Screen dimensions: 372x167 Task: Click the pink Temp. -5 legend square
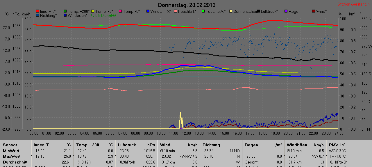[120, 11]
